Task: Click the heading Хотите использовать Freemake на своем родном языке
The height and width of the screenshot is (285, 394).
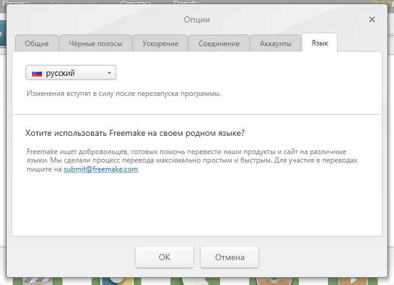Action: click(135, 133)
